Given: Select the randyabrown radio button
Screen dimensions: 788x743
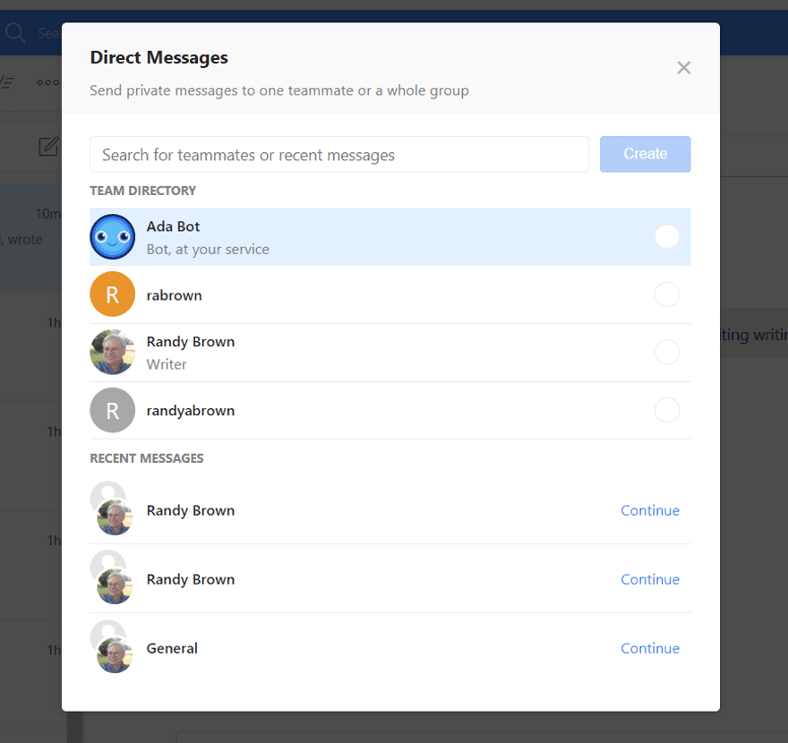Looking at the screenshot, I should (x=667, y=410).
